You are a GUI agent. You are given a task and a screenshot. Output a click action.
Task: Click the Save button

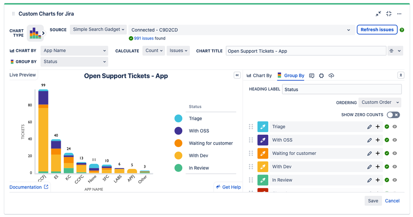[373, 201]
